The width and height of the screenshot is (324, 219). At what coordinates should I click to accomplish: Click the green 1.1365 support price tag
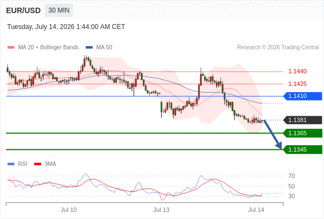(303, 133)
